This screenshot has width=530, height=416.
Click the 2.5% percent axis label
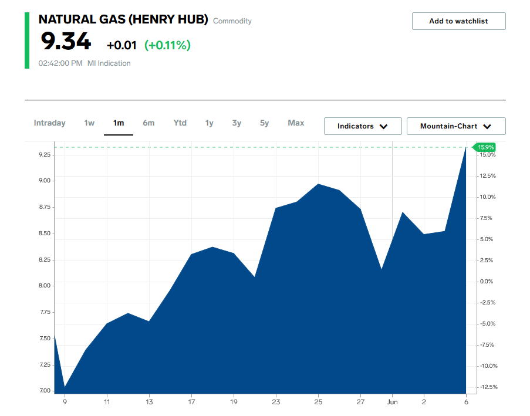click(x=487, y=260)
